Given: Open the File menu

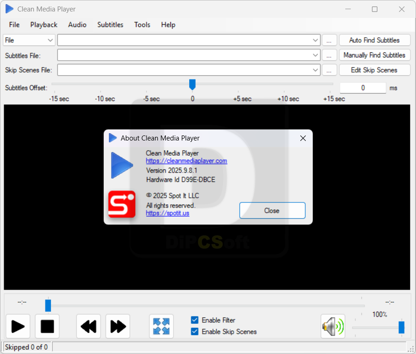Looking at the screenshot, I should [14, 25].
